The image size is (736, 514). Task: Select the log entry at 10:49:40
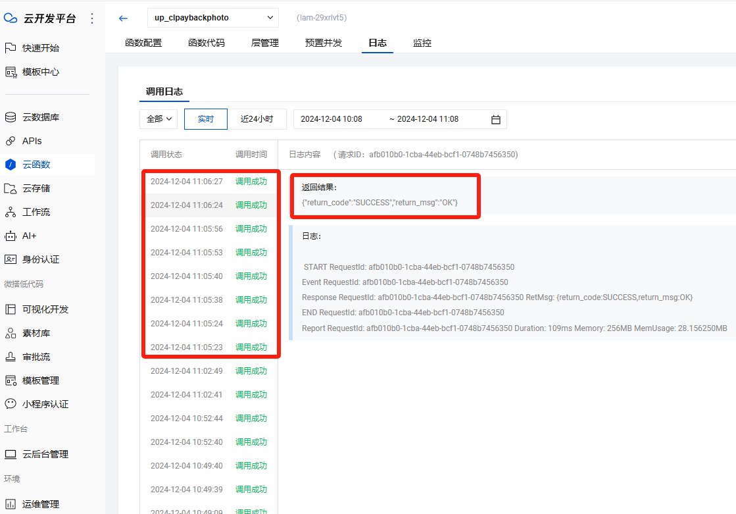tap(209, 465)
